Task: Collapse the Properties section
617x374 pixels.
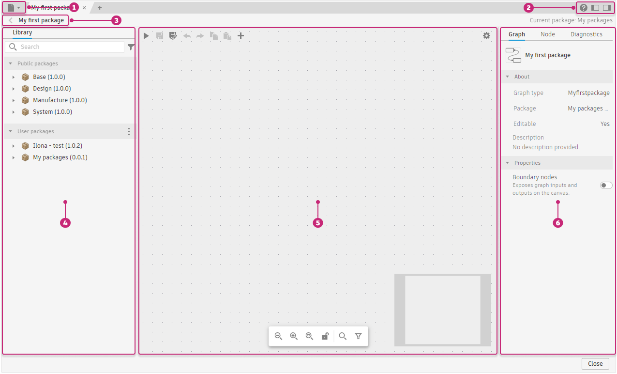Action: pyautogui.click(x=508, y=163)
